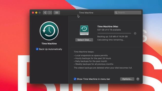Minimize the window with yellow button
Viewport: 162px width, 91px height.
(36, 13)
